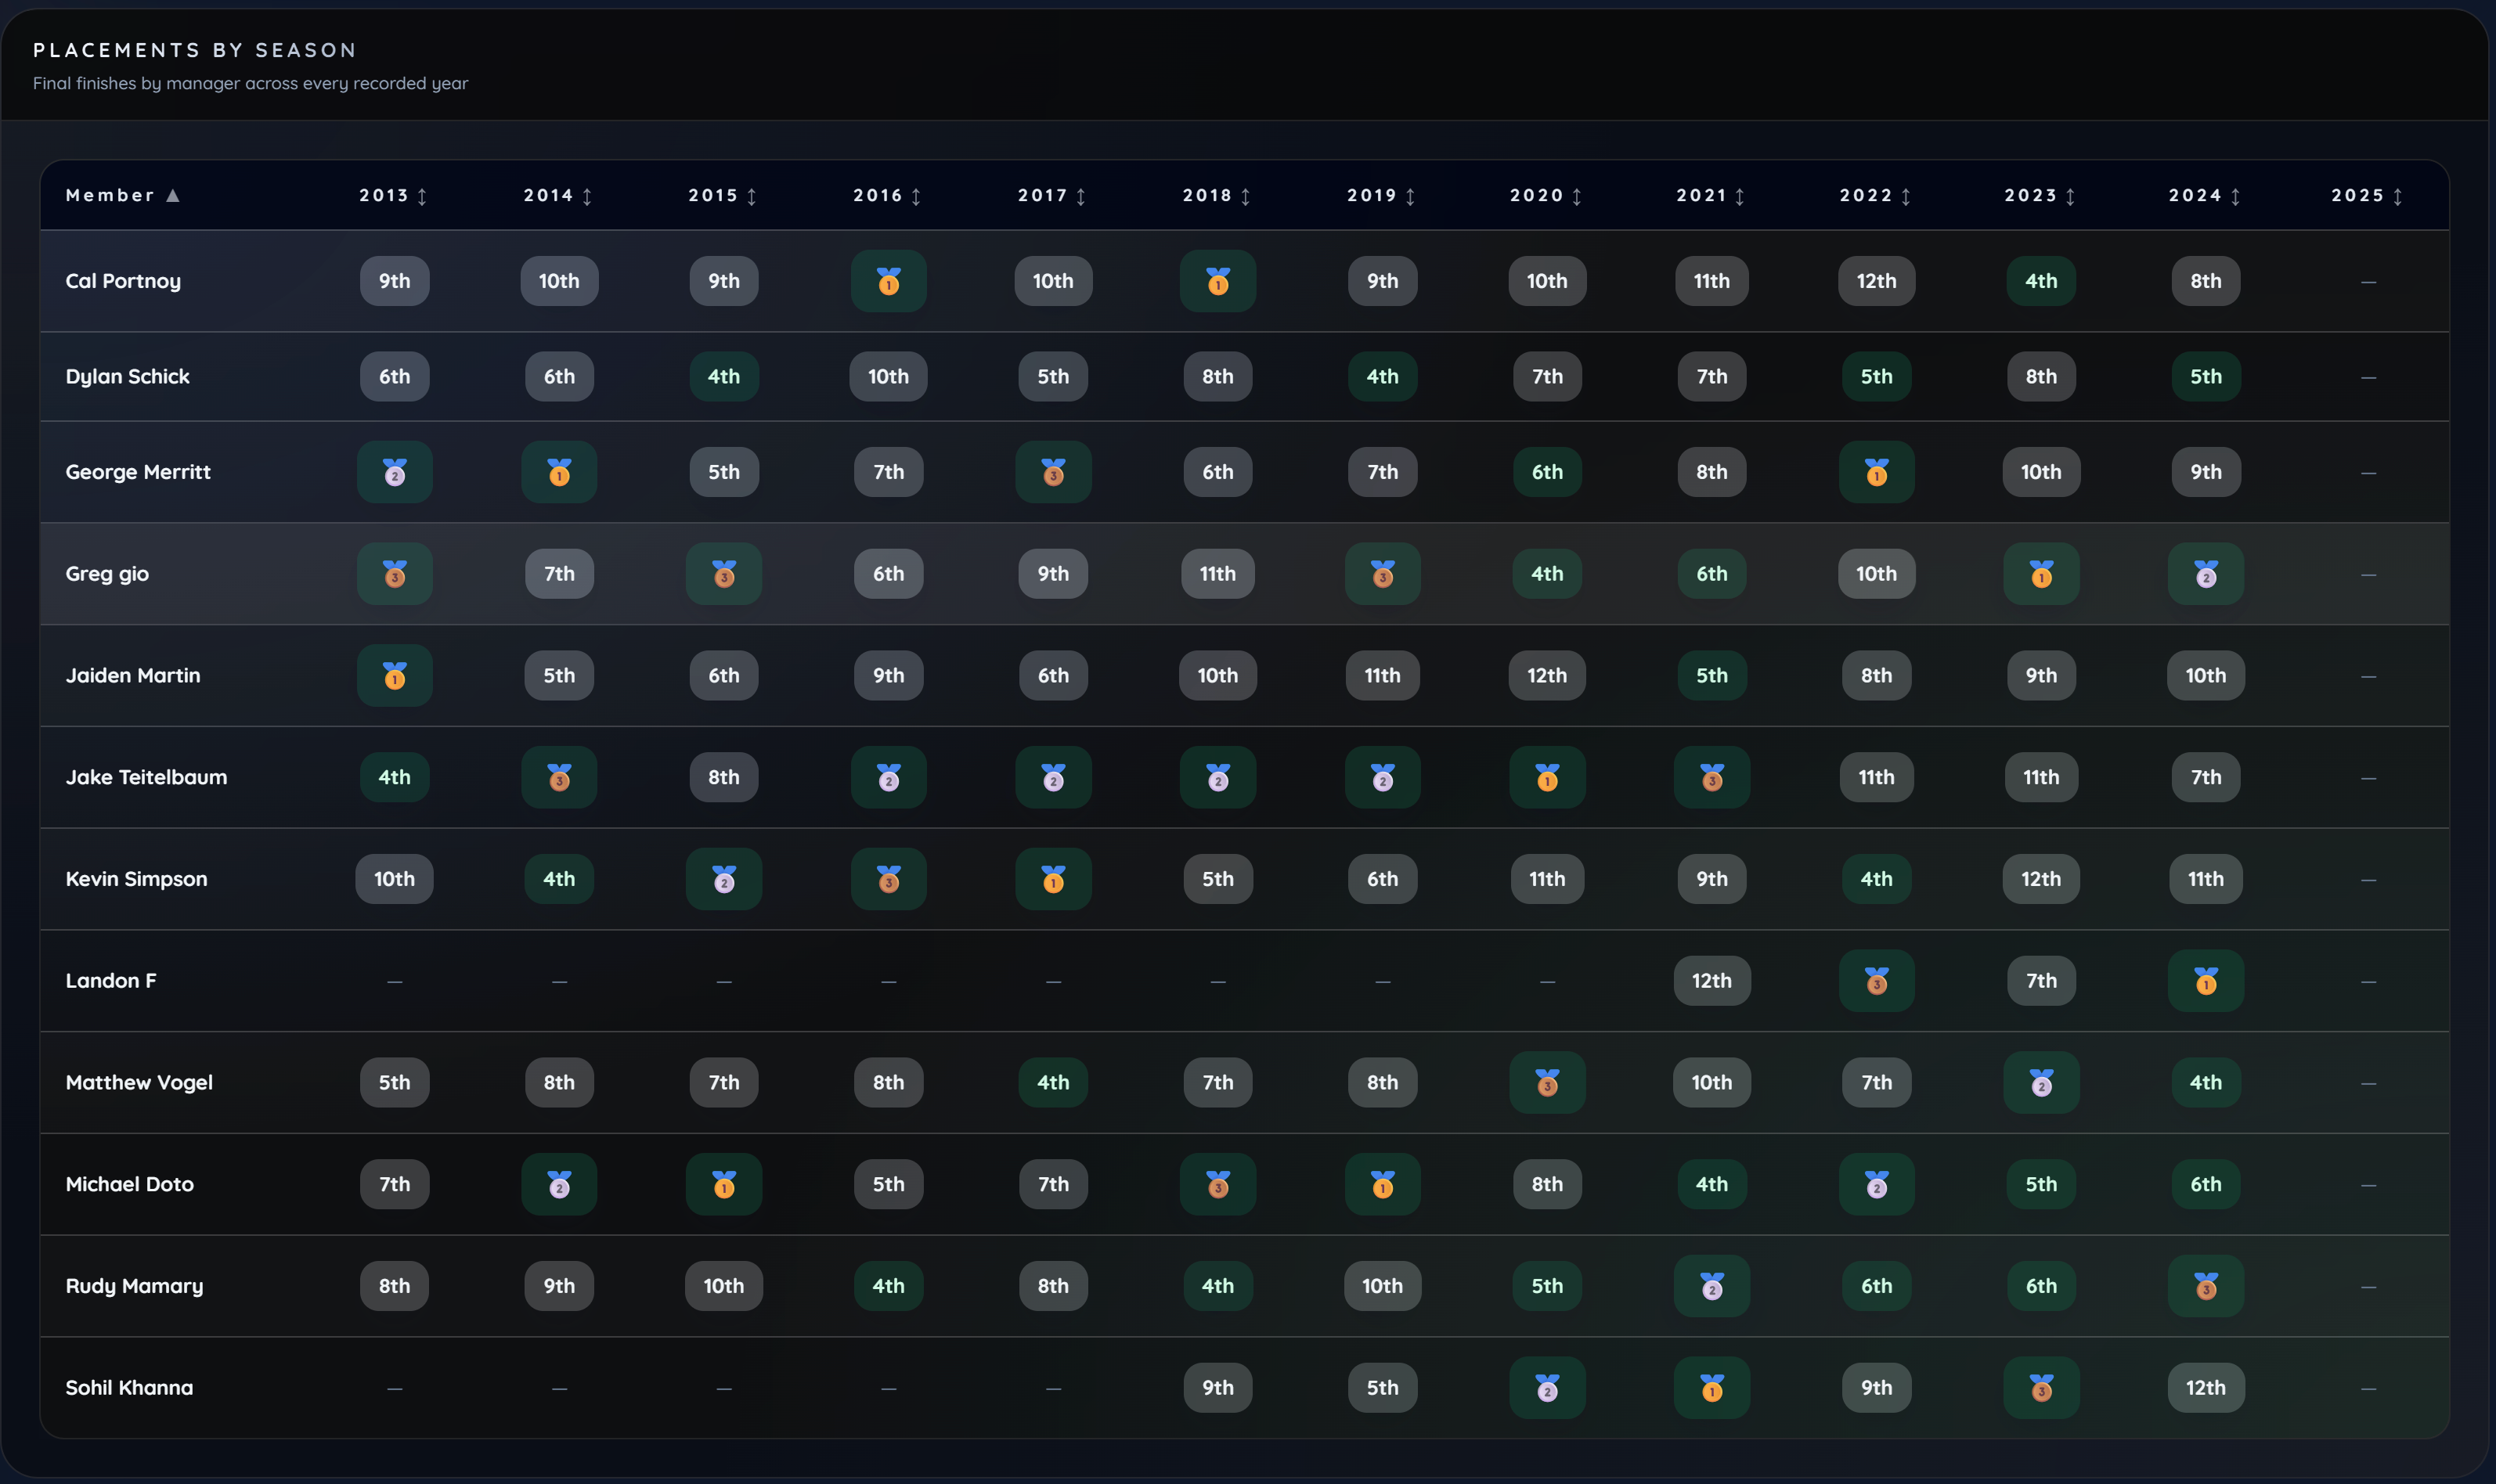Select Jake Teitelbaum's 2020 gold medal

click(1547, 777)
